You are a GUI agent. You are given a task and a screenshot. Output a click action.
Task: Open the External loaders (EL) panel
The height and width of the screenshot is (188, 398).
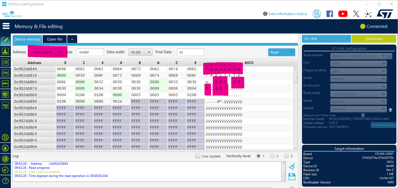pos(5,159)
